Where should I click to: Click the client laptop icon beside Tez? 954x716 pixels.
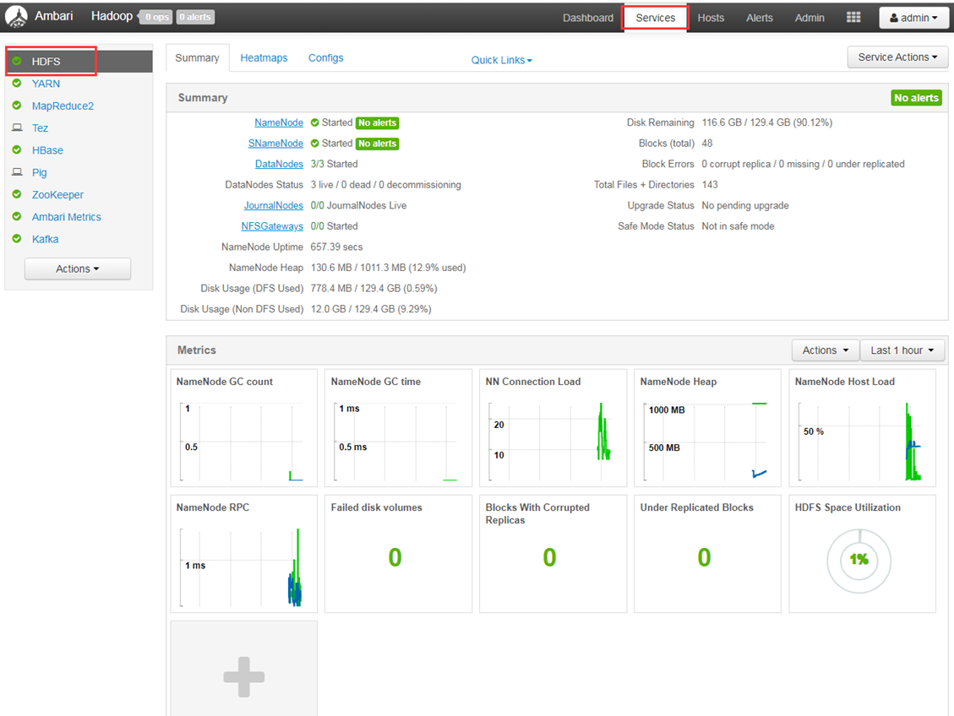point(17,127)
